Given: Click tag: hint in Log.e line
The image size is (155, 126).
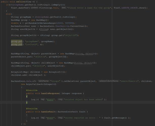Looking at the screenshot, I should [43, 118].
